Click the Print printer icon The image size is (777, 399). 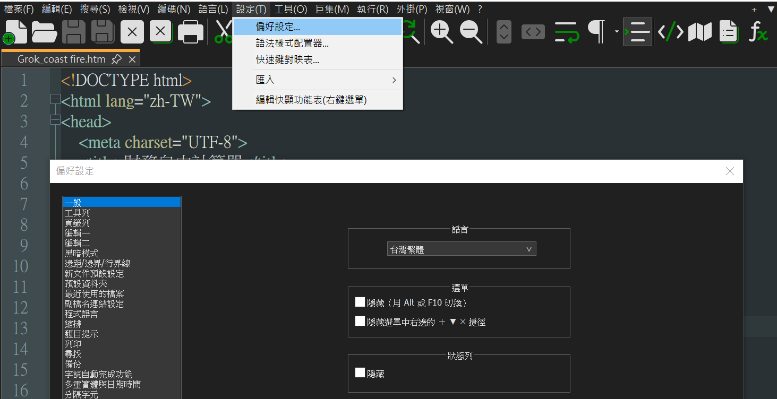click(x=191, y=32)
